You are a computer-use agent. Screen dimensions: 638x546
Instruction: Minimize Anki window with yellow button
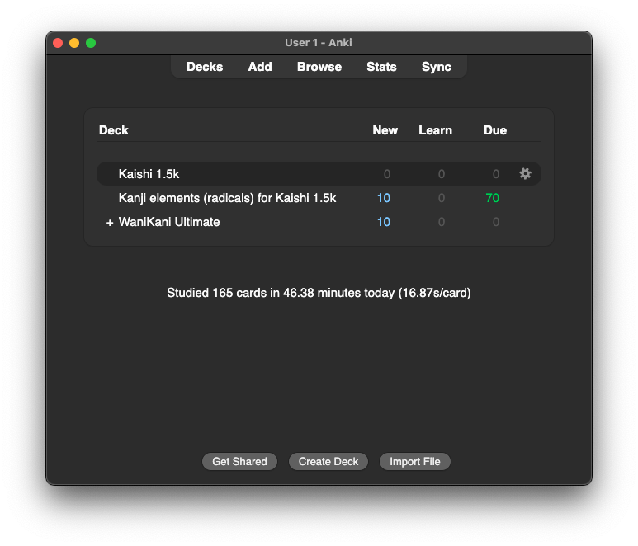pyautogui.click(x=74, y=43)
